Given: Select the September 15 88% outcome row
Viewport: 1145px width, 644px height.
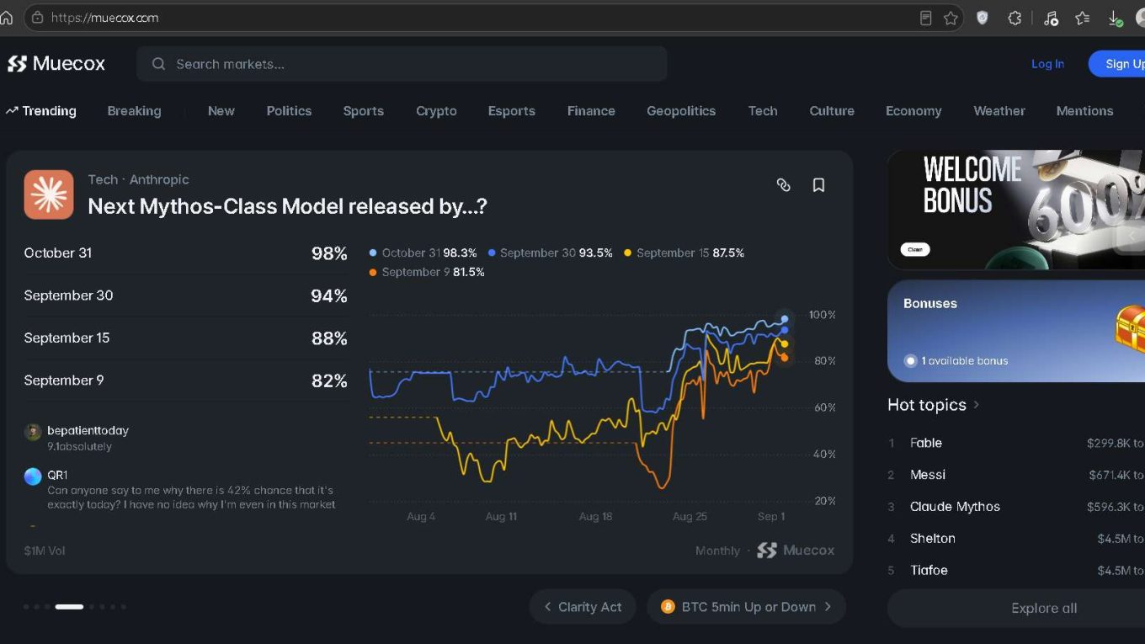Looking at the screenshot, I should point(186,338).
